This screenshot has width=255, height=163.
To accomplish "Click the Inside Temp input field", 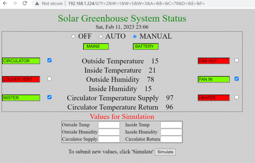I will coord(171,125).
